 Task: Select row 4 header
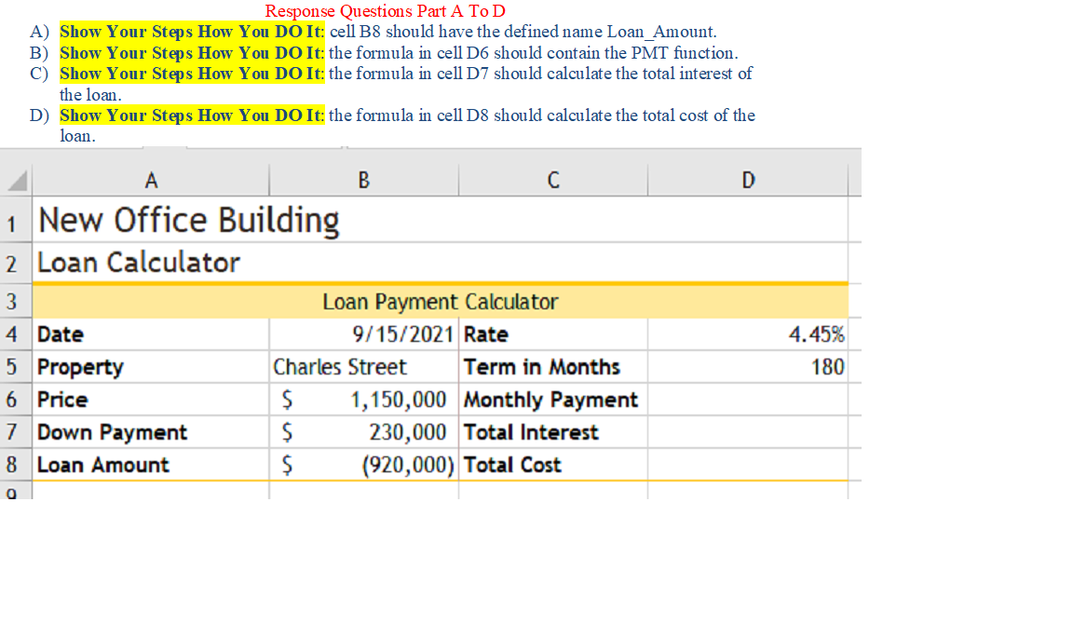pyautogui.click(x=16, y=334)
